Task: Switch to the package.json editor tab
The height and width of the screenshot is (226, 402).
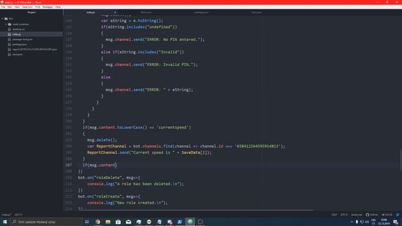Action: 201,13
